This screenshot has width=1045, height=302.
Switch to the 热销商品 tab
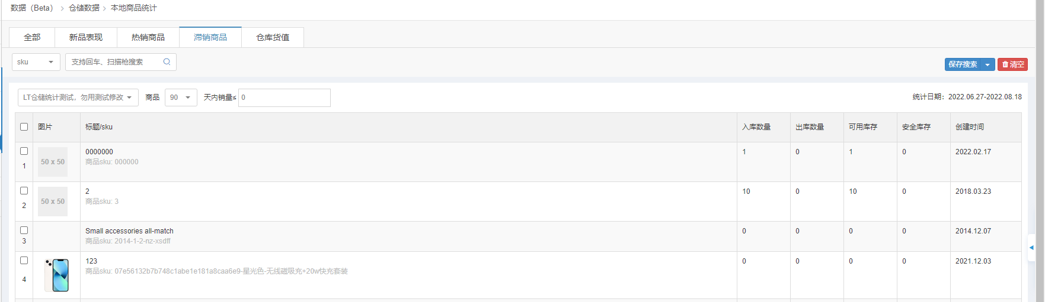[x=148, y=37]
